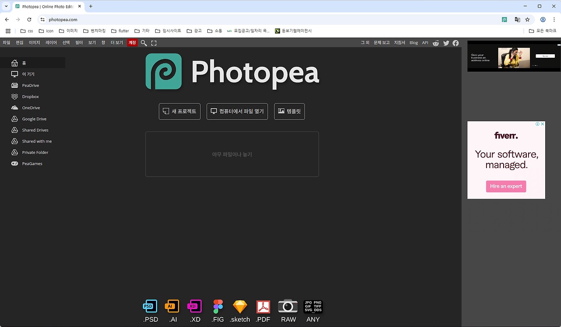Click the browser address bar
The height and width of the screenshot is (327, 561).
pos(272,20)
